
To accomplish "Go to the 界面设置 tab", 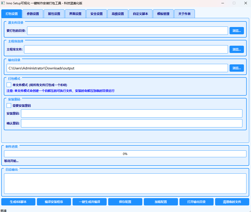I will (75, 14).
